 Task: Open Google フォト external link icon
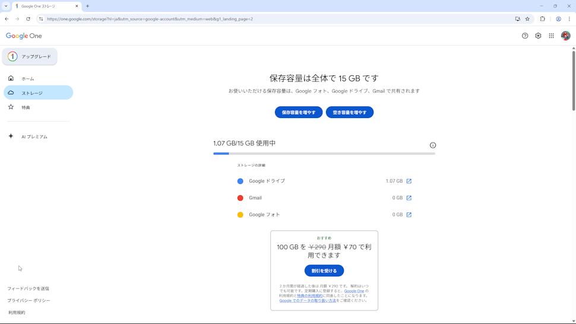coord(409,215)
